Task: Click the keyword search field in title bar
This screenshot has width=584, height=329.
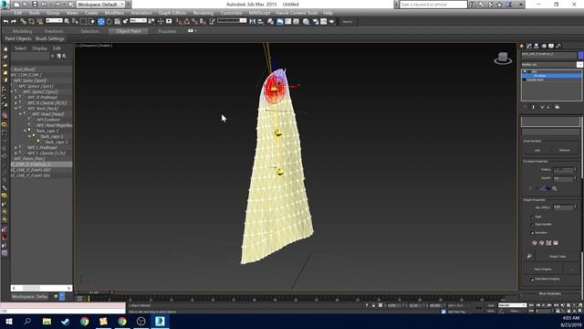Action: 433,5
